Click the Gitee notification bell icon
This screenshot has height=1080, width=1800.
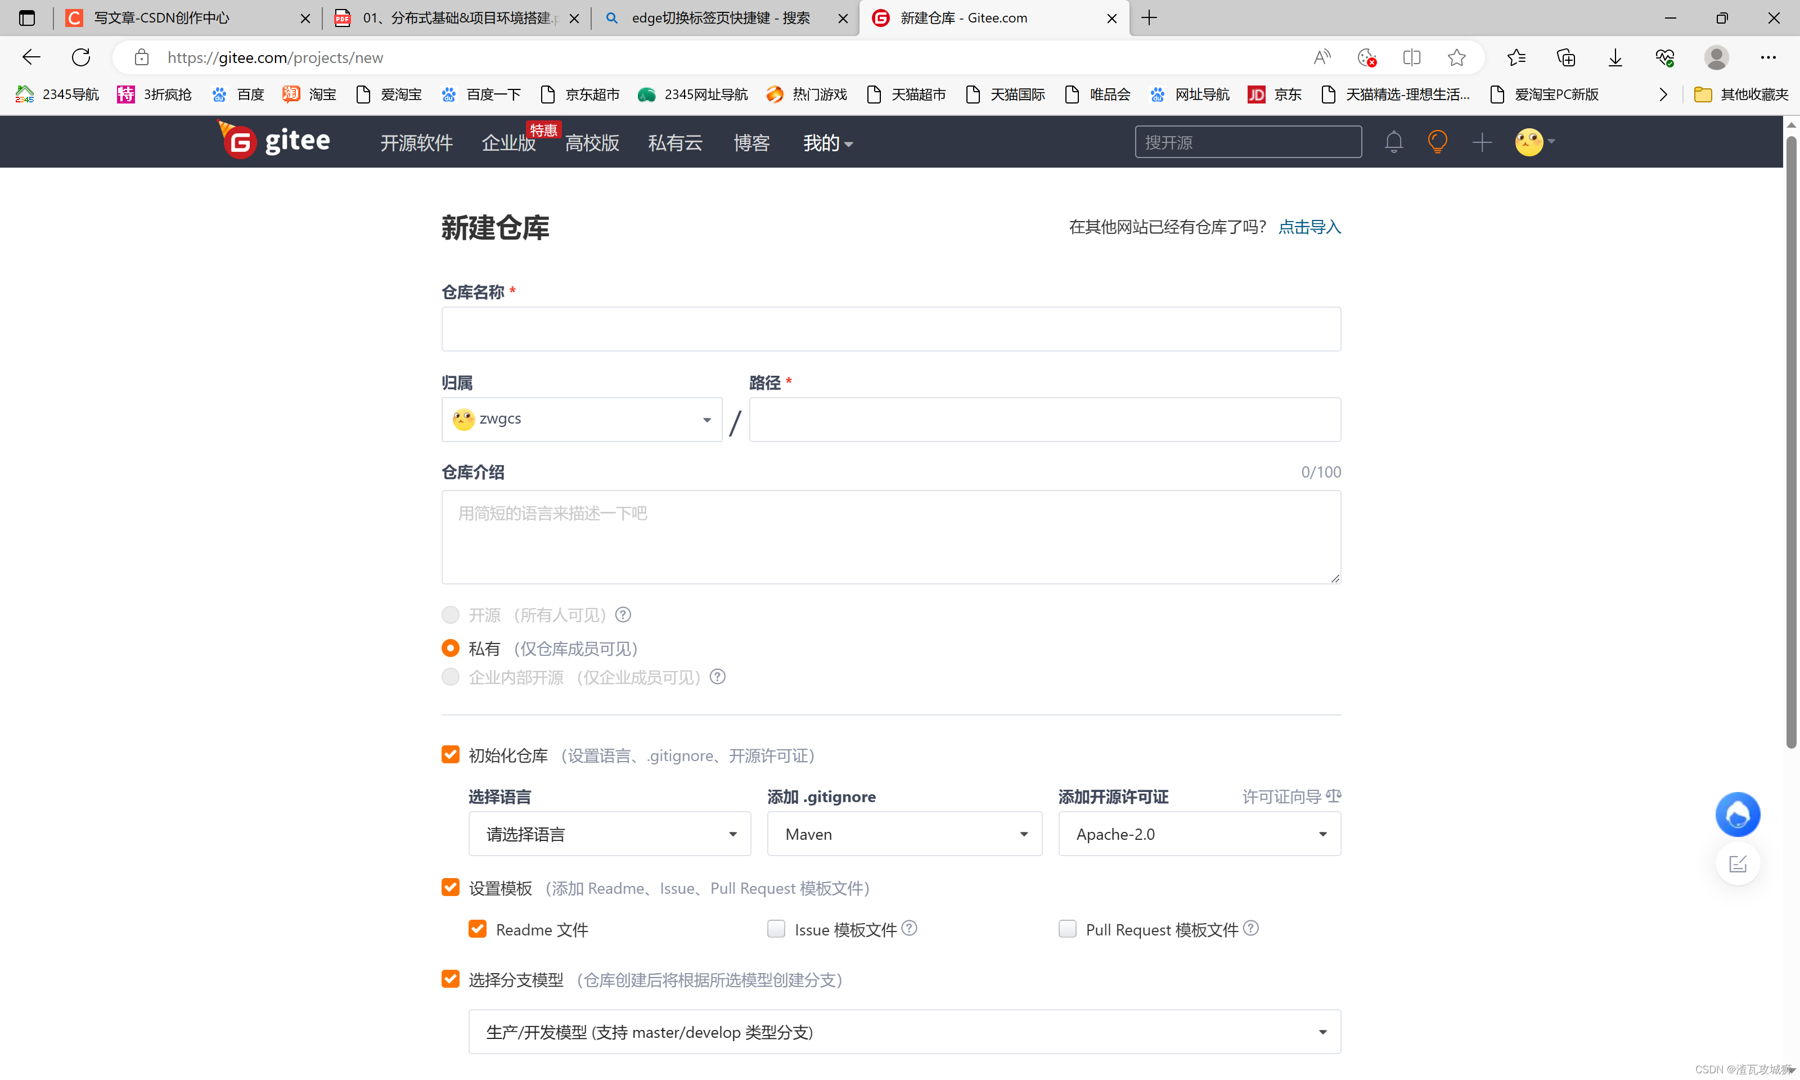pyautogui.click(x=1393, y=141)
